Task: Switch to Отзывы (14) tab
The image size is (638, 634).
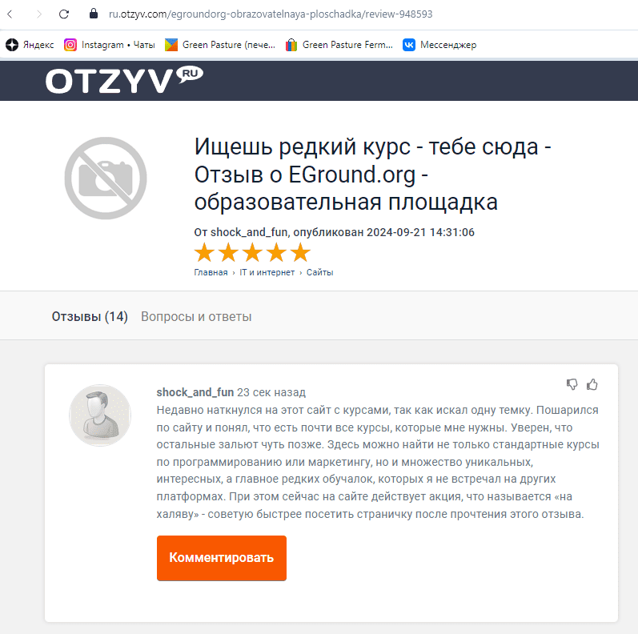Action: click(x=90, y=316)
